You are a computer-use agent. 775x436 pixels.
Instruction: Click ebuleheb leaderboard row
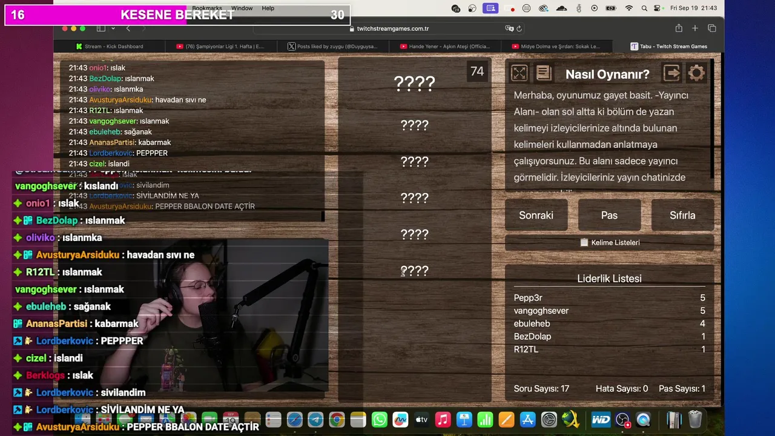(610, 323)
